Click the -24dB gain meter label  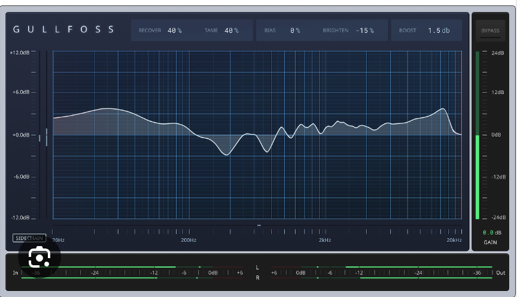(498, 217)
